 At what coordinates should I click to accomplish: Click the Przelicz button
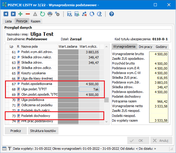(x=16, y=131)
